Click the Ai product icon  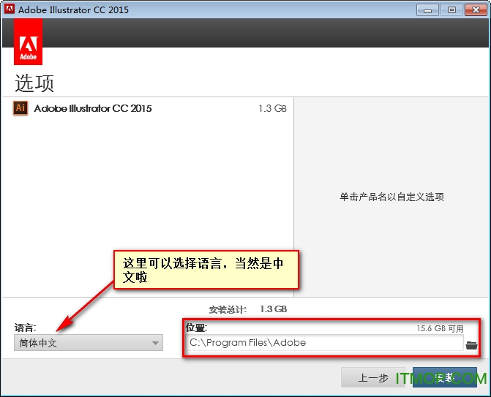pyautogui.click(x=20, y=108)
